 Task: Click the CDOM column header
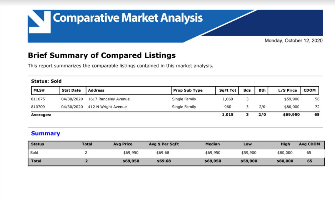[x=310, y=90]
